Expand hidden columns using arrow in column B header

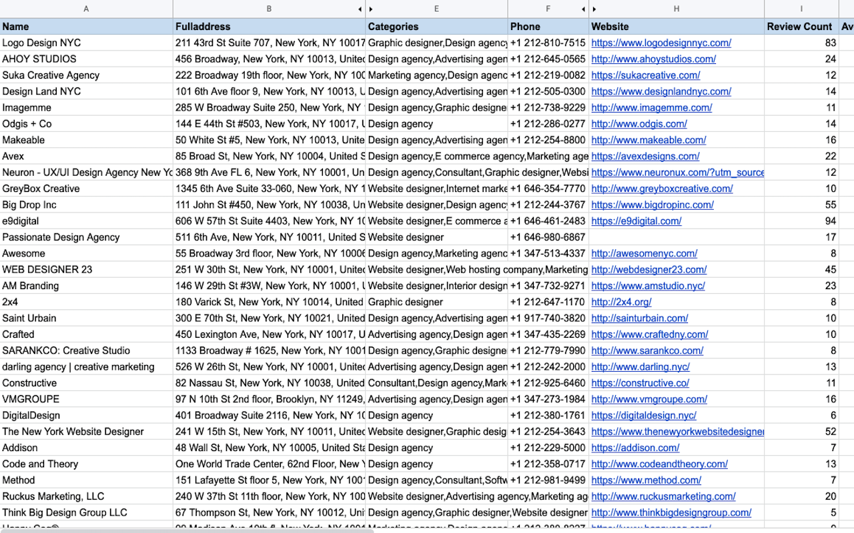tap(360, 9)
